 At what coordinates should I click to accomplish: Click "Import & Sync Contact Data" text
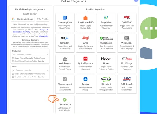(86, 27)
